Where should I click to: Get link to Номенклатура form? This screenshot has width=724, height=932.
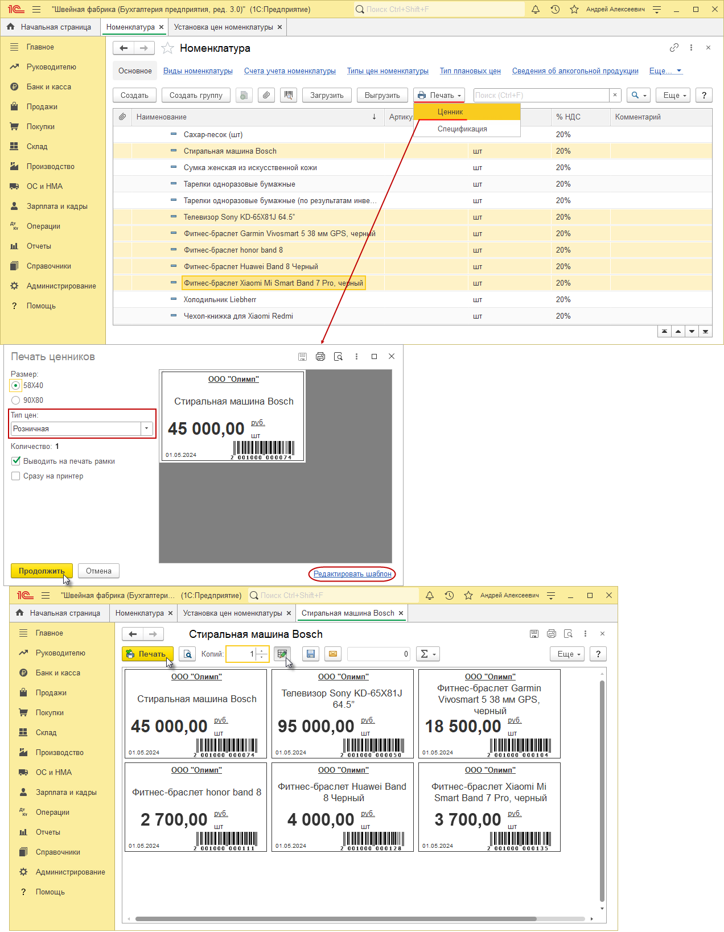click(674, 48)
